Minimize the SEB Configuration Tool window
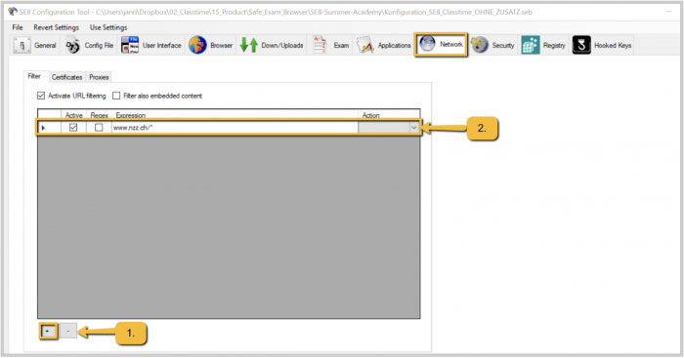 pos(668,12)
